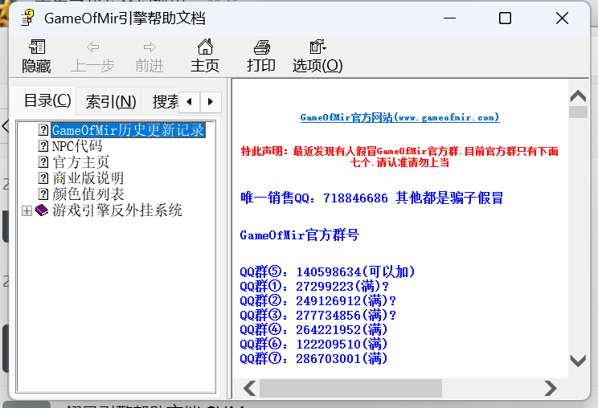Screen dimensions: 598x408
Task: Switch to the 索引(N) index tab
Action: click(x=110, y=102)
